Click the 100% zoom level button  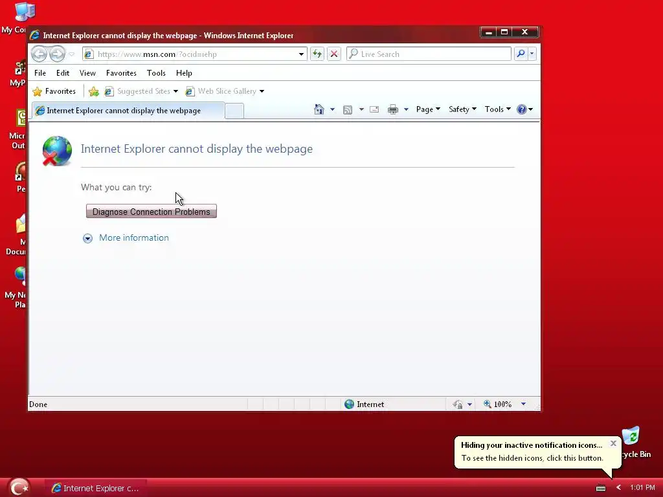click(x=497, y=404)
